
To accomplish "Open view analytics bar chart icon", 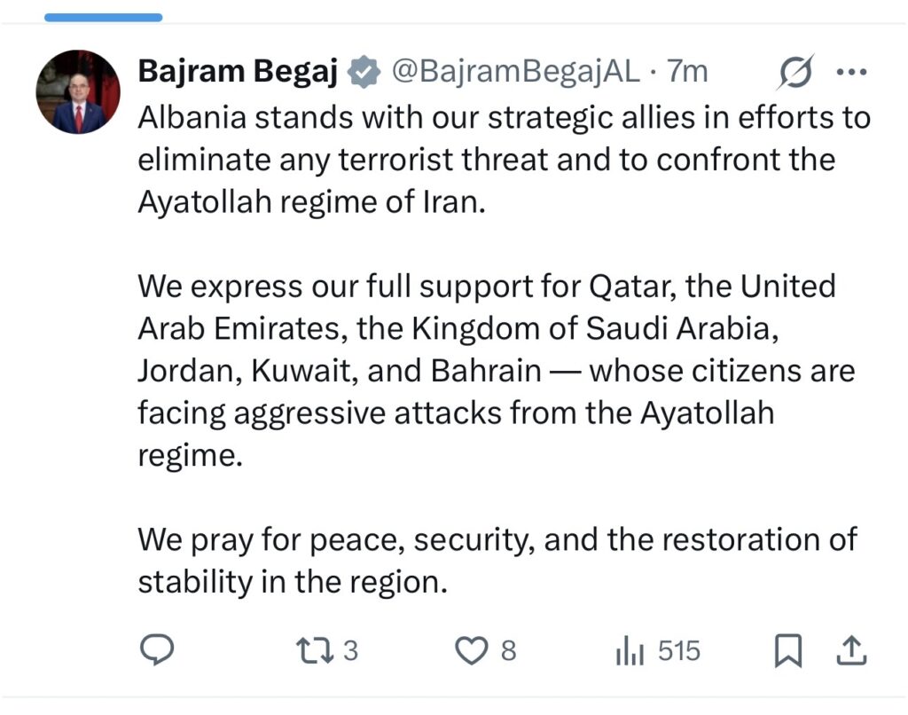I will coord(628,652).
